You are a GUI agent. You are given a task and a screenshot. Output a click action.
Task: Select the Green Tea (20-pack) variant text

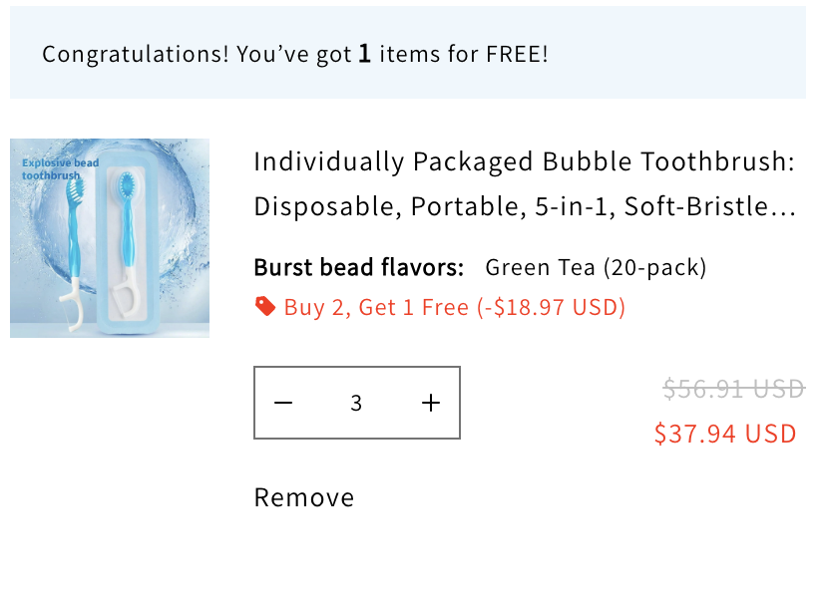point(596,267)
